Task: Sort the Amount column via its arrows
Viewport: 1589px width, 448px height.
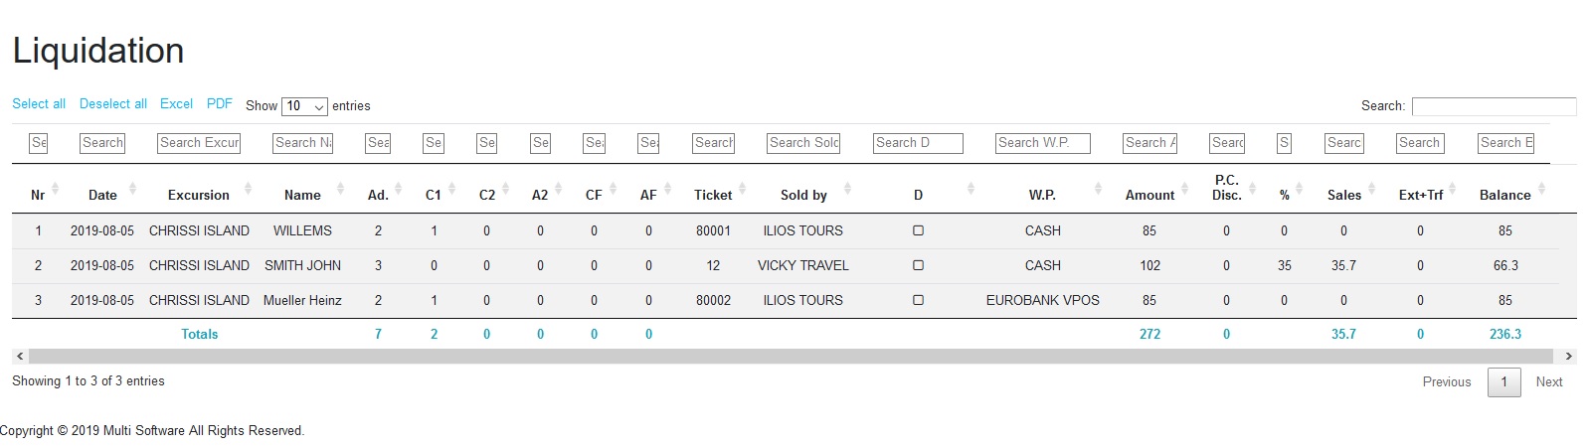Action: tap(1187, 189)
